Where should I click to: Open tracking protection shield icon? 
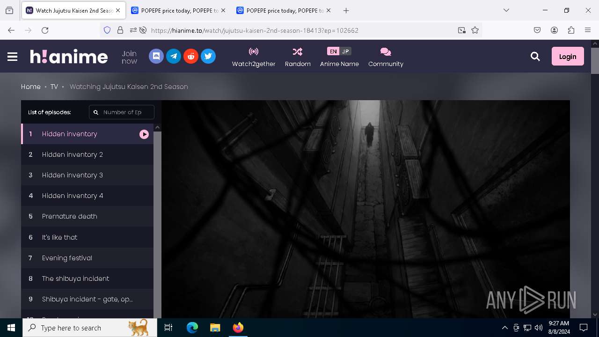click(x=107, y=30)
